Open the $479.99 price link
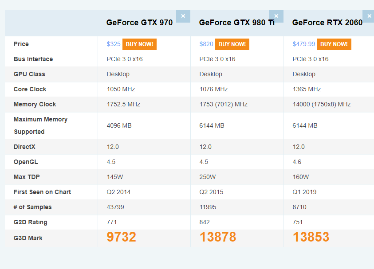374x269 pixels. 304,44
